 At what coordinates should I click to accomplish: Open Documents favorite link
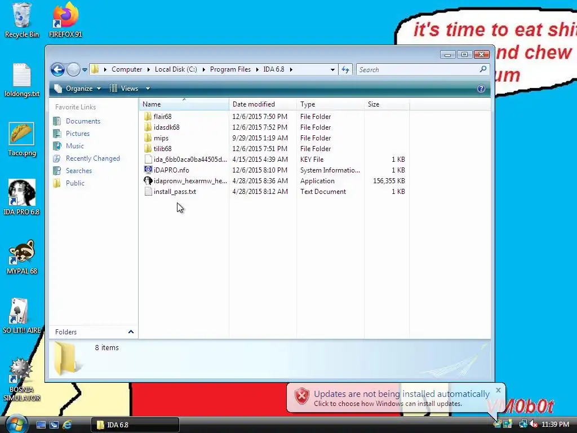click(77, 121)
